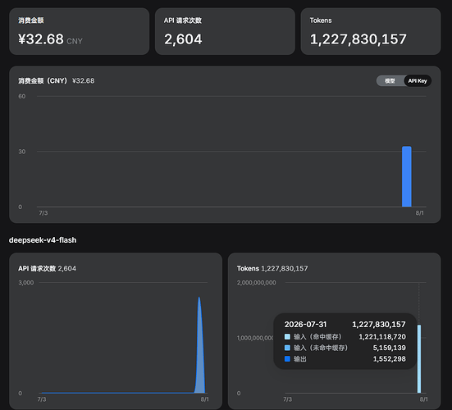Screen dimensions: 452x410
Task: Click the 2026-07-31 tooltip date
Action: [305, 325]
